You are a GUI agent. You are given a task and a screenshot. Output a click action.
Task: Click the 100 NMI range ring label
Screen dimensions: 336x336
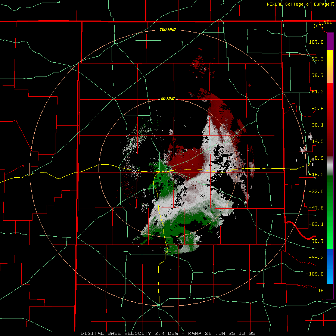click(x=168, y=29)
